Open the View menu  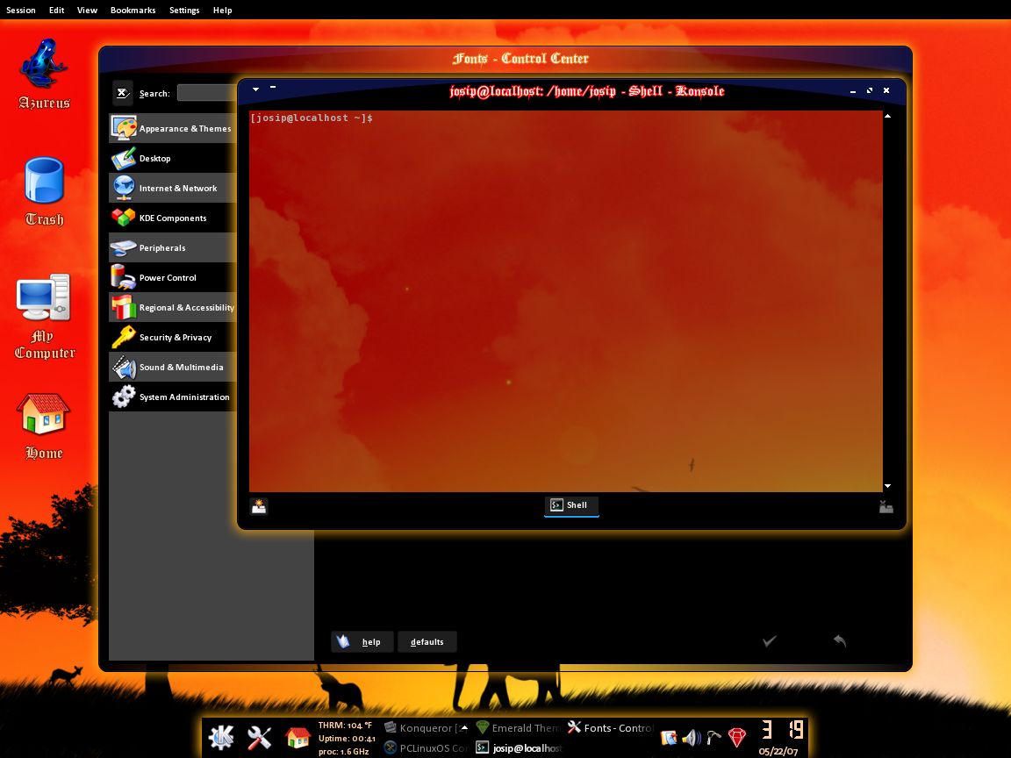87,11
